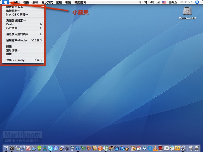Screen dimensions: 203x152
Task: Open iDVD disc icon in Dock
Action: coord(122,148)
